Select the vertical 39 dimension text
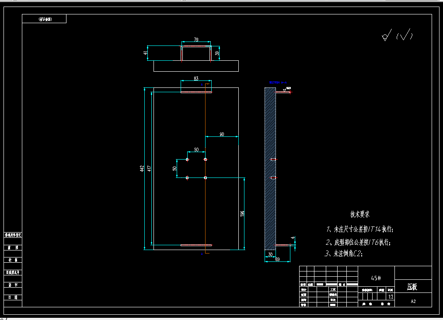The height and width of the screenshot is (320, 443). 217,53
